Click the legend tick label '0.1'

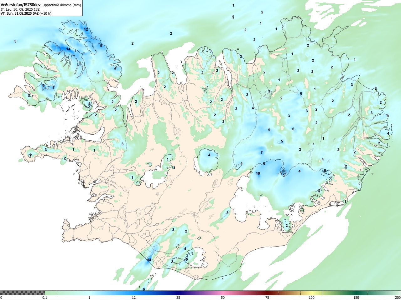pos(45,297)
